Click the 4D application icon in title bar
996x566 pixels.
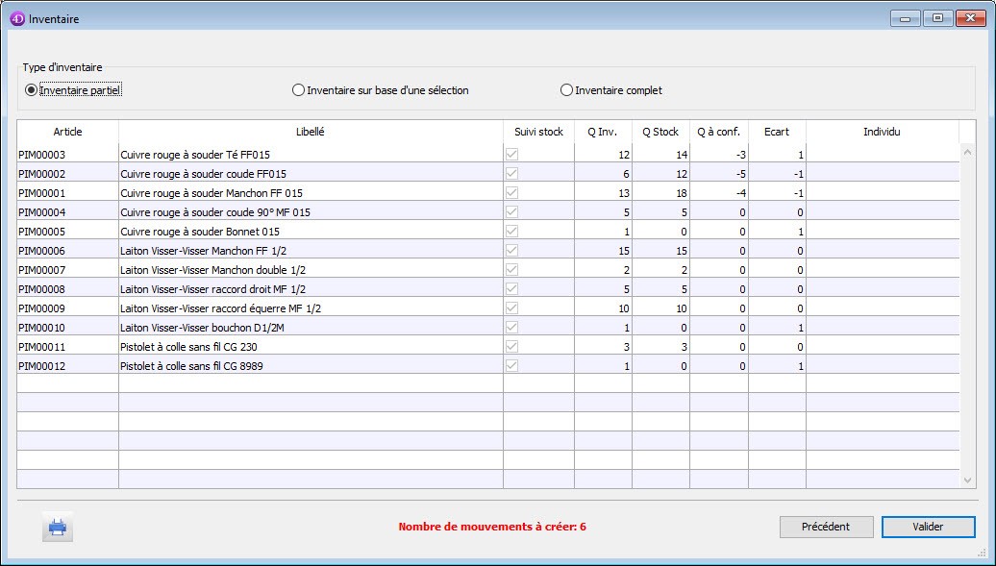tap(16, 18)
